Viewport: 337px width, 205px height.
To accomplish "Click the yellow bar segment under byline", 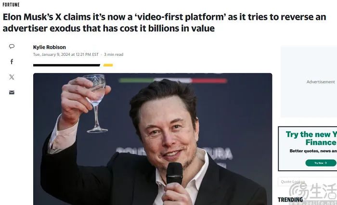I will click(108, 65).
